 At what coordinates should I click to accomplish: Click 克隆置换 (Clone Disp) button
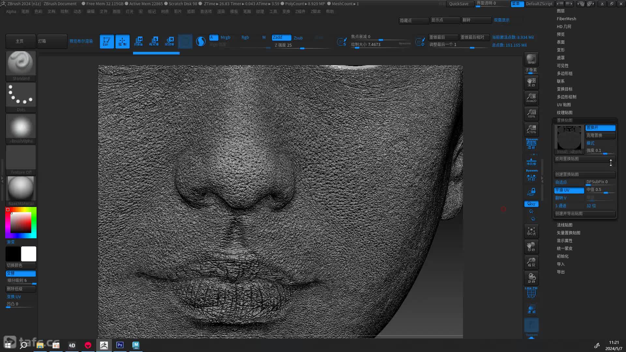tap(600, 135)
